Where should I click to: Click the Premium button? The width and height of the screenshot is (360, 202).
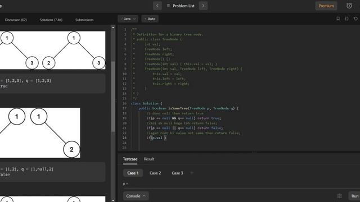coord(326,6)
